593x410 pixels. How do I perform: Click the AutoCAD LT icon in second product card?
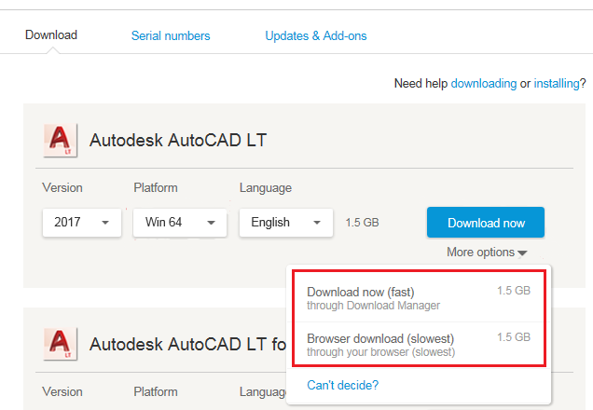pyautogui.click(x=61, y=344)
